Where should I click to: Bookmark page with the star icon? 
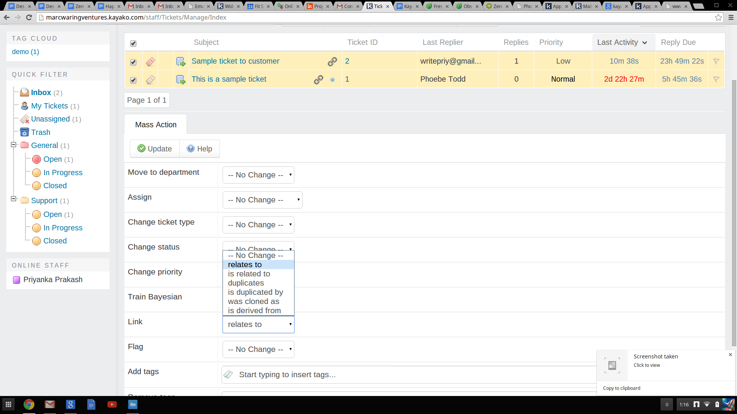tap(718, 17)
